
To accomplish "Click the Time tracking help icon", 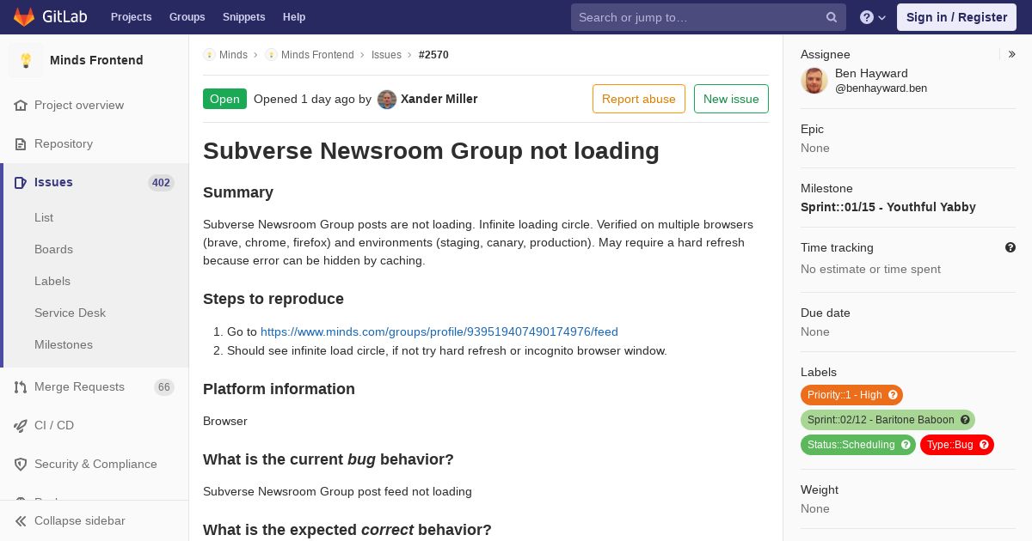I will click(x=1010, y=247).
